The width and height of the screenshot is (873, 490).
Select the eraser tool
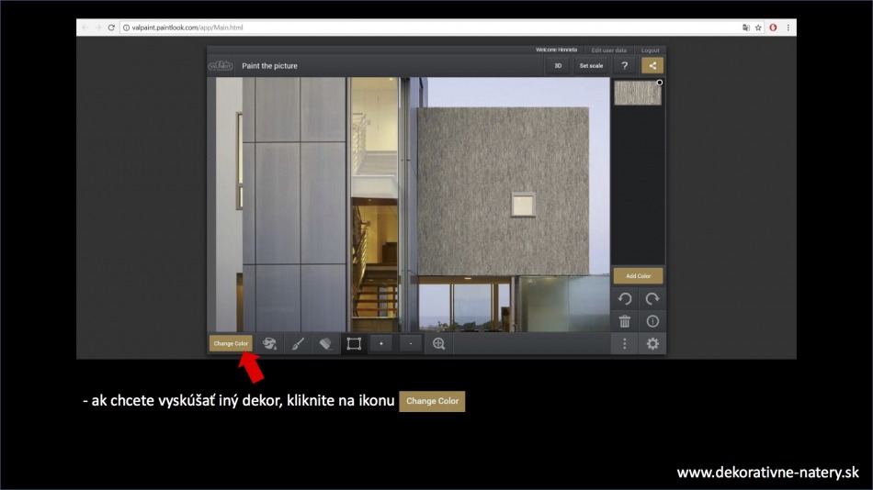pos(325,343)
